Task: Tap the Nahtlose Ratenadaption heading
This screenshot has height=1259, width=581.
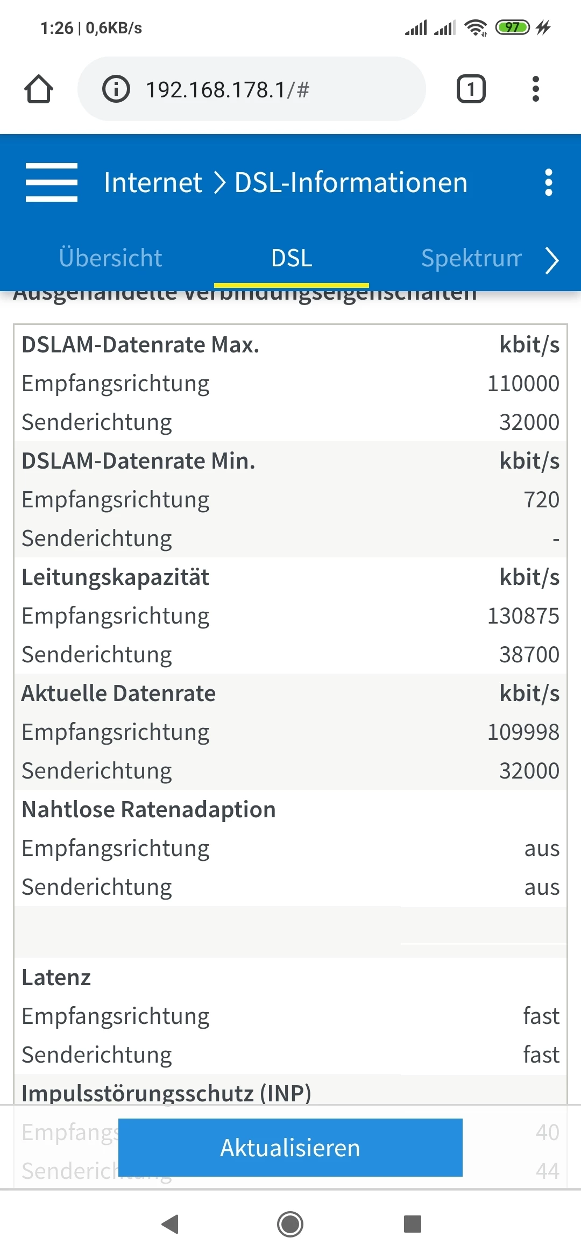Action: 148,810
